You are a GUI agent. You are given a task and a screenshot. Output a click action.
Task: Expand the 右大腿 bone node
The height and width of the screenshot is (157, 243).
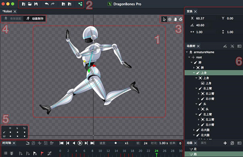click(x=194, y=130)
